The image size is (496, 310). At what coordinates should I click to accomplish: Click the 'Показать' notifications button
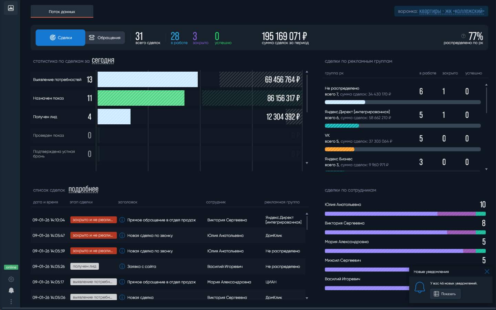point(445,294)
